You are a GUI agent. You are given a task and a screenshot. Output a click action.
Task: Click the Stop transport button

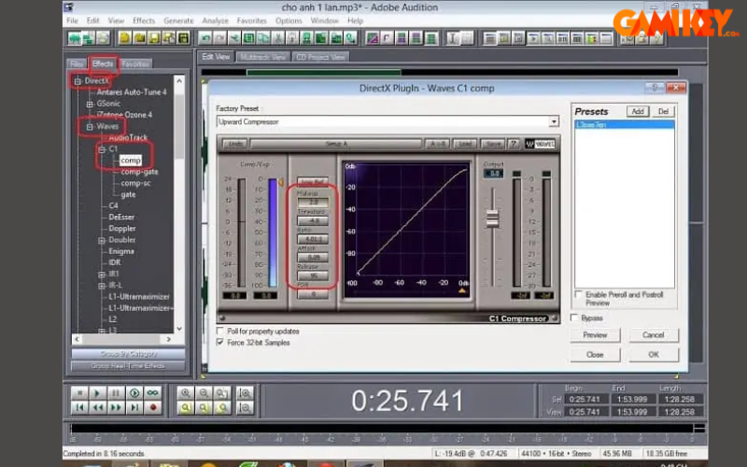click(79, 393)
